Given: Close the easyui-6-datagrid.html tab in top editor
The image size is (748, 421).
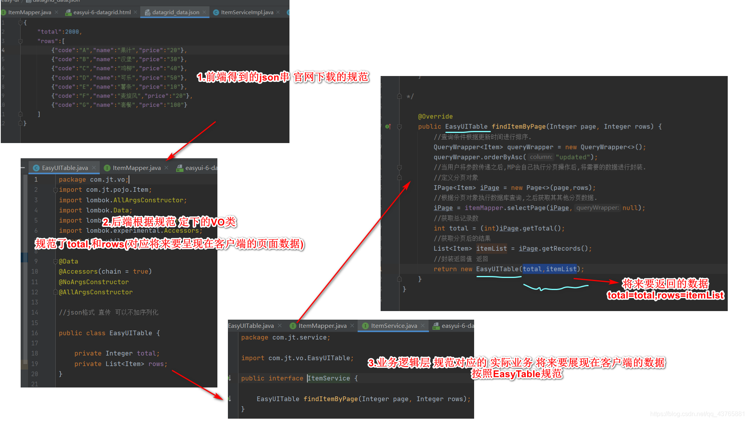Looking at the screenshot, I should 136,12.
